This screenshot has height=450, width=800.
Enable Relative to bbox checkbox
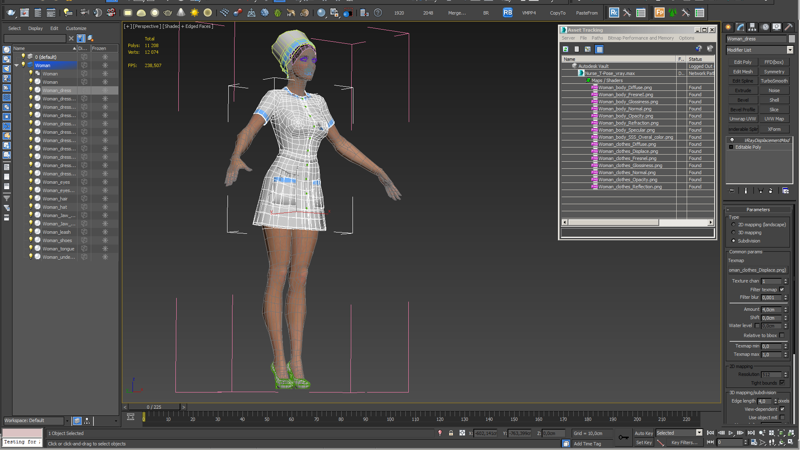point(782,335)
